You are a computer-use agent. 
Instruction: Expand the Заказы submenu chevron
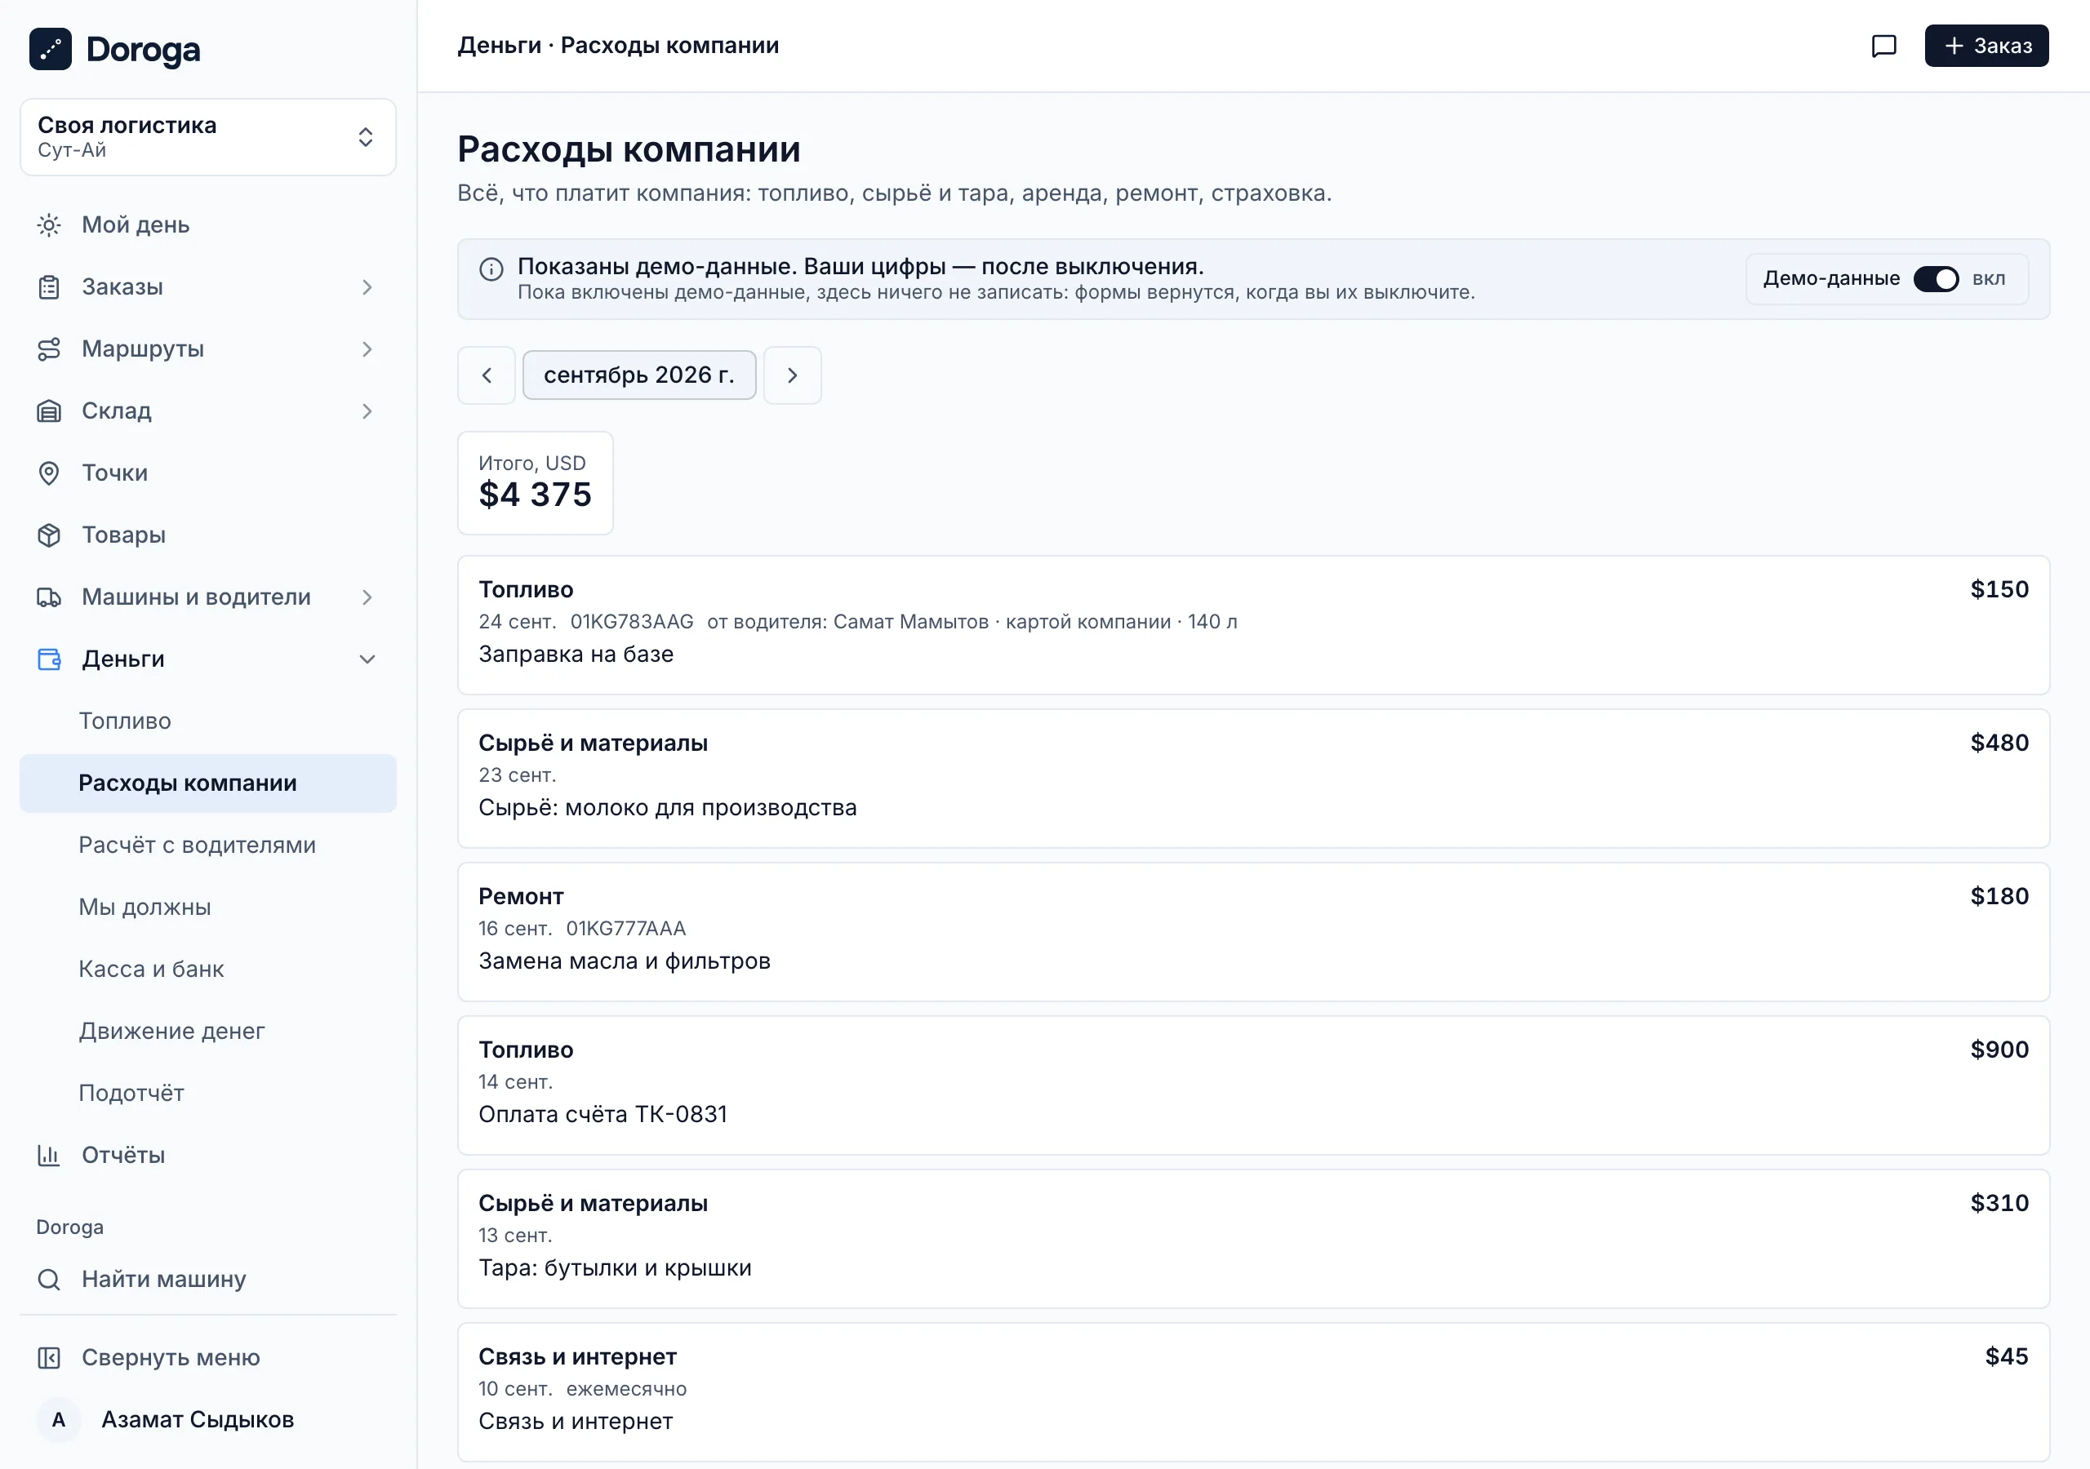[367, 286]
